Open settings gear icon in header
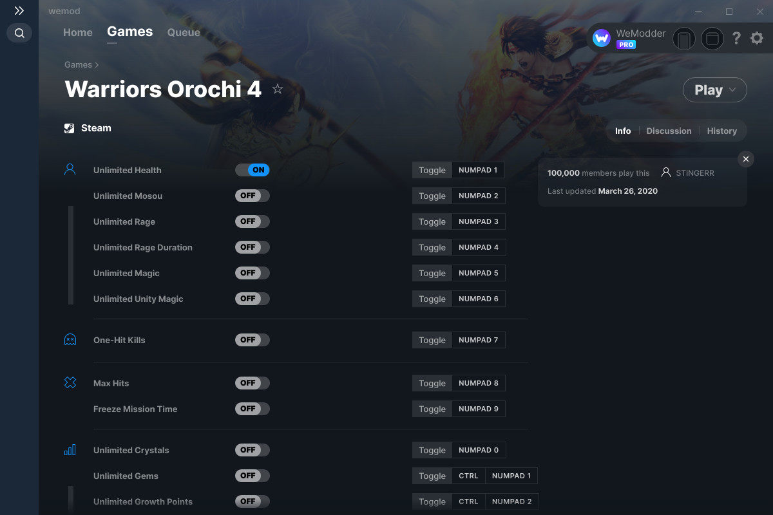Viewport: 773px width, 515px height. click(757, 39)
